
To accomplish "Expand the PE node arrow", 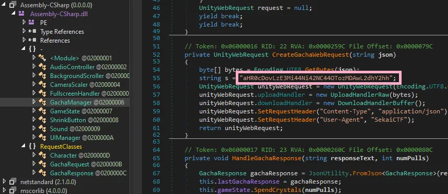I will (x=24, y=22).
